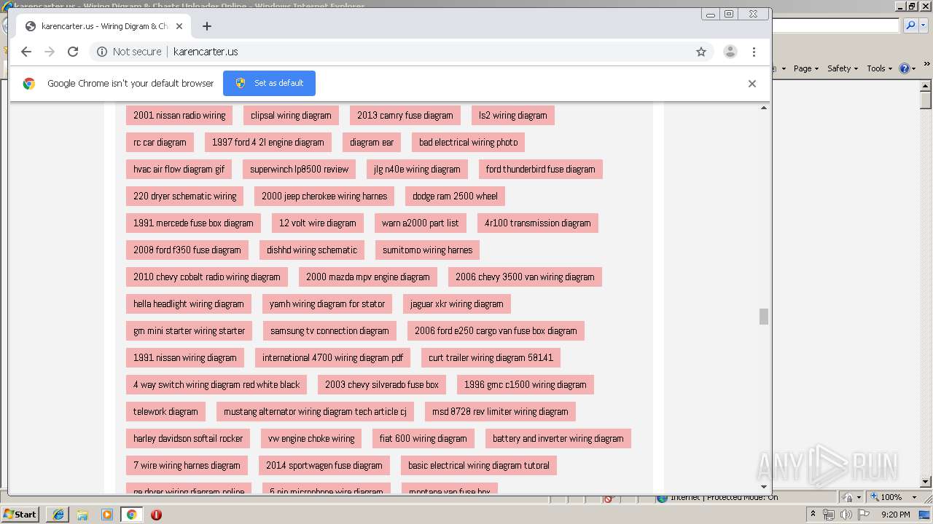Open a new tab with plus button
The height and width of the screenshot is (524, 933).
click(x=207, y=26)
